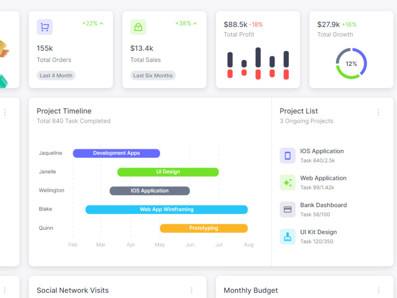This screenshot has width=397, height=298.
Task: Click the 3 Ongoing Projects subtitle
Action: click(306, 121)
